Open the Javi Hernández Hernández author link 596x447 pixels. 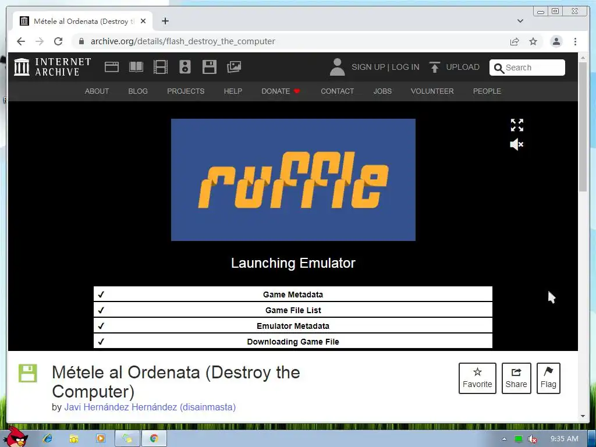pyautogui.click(x=150, y=407)
